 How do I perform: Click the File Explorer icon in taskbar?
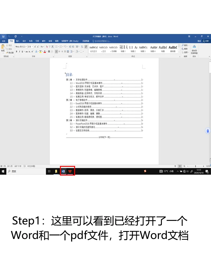[56, 171]
